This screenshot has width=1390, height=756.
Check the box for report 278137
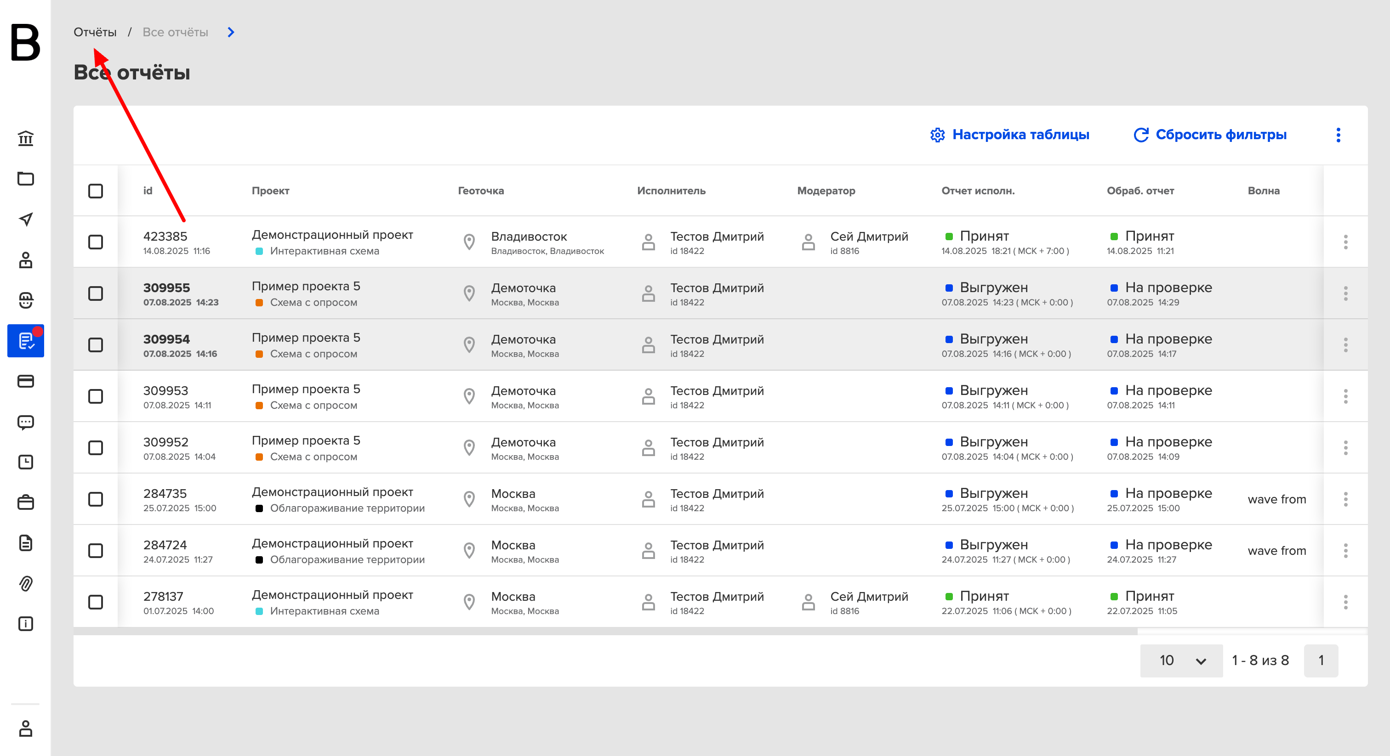(96, 602)
